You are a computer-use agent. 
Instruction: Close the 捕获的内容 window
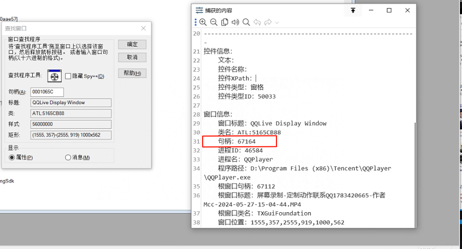click(407, 10)
